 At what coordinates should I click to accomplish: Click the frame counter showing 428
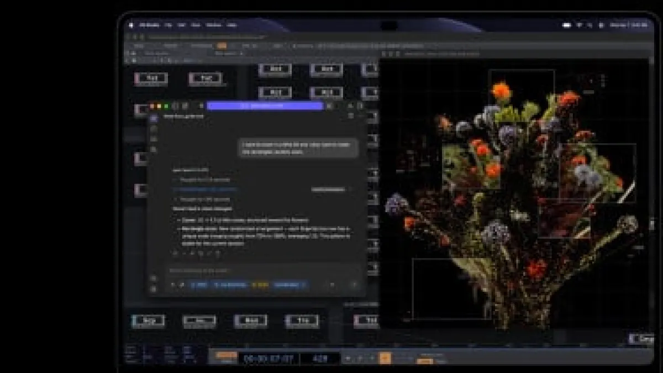point(319,359)
